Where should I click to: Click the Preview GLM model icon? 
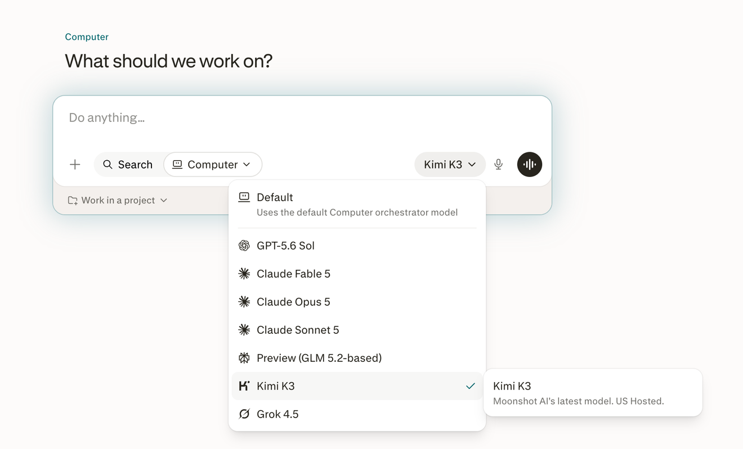pos(244,358)
